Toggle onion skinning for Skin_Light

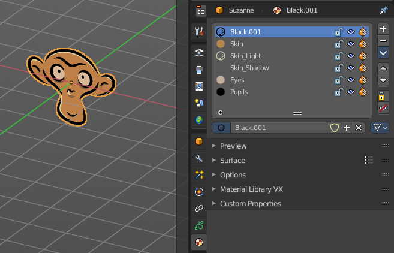tap(363, 56)
